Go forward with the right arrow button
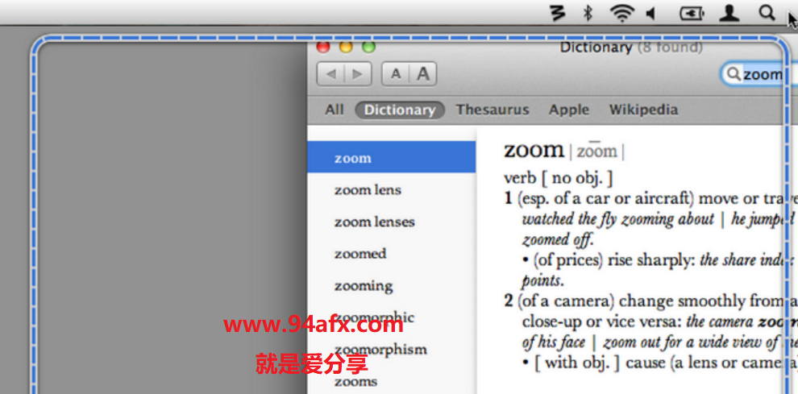This screenshot has width=798, height=394. (358, 74)
